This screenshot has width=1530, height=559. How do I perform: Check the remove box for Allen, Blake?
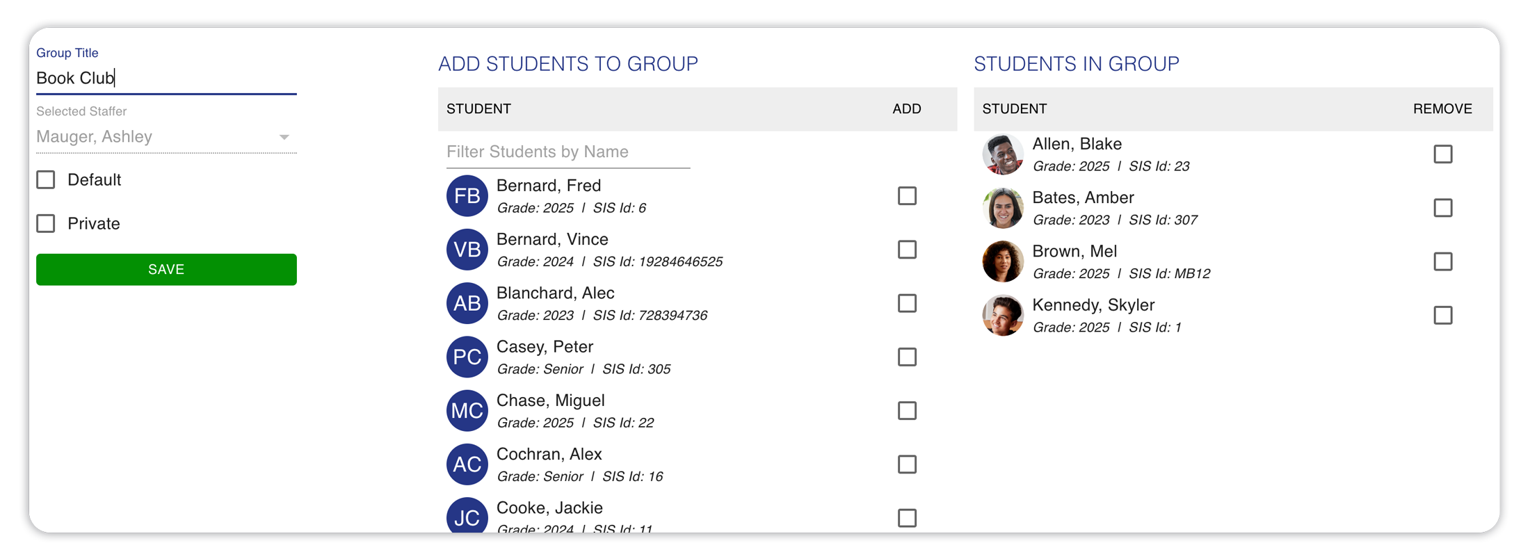click(1443, 154)
